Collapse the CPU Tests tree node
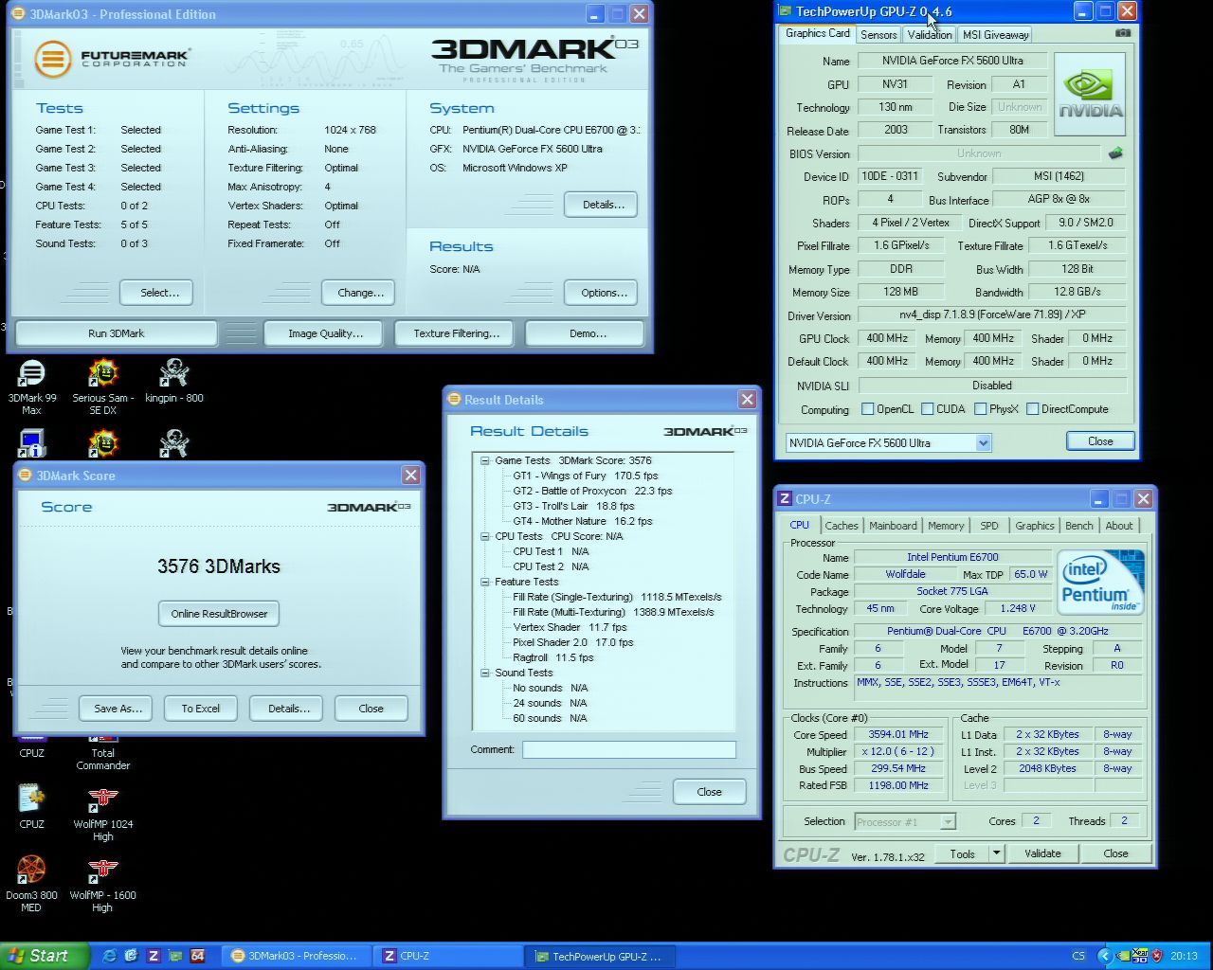This screenshot has height=970, width=1213. point(485,536)
